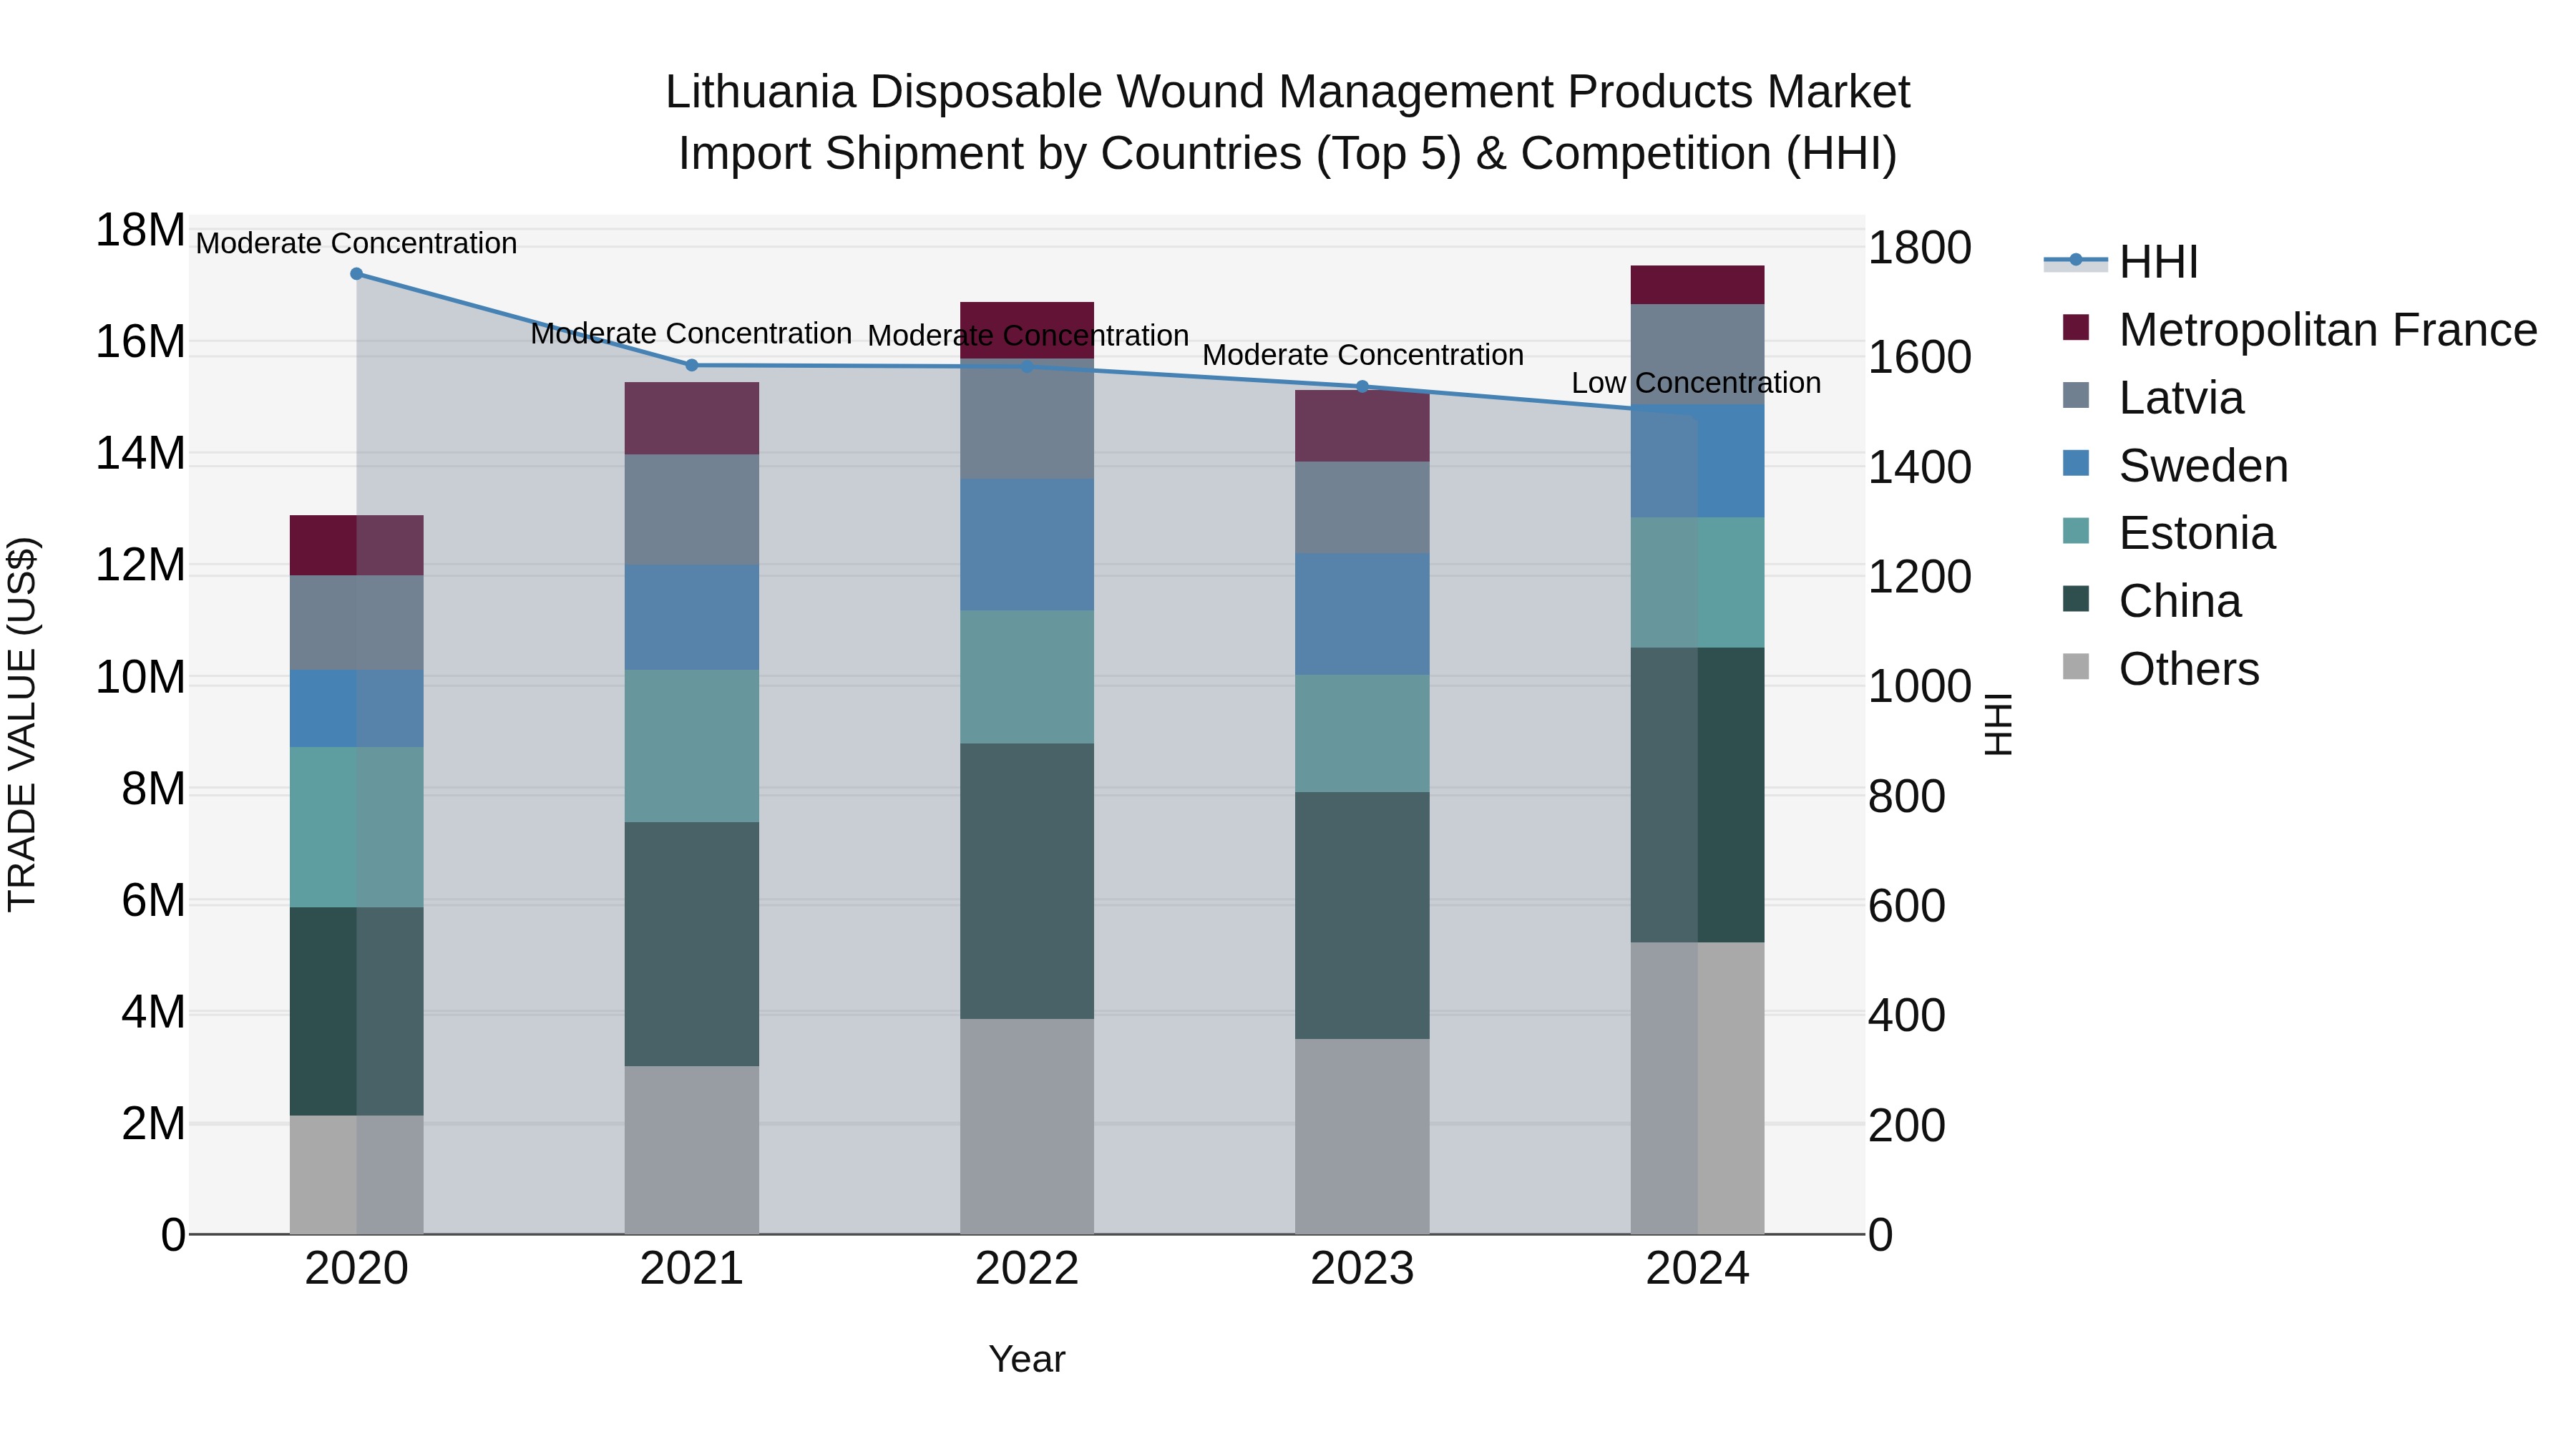Click the Sweden blue legend swatch
The width and height of the screenshot is (2576, 1449).
pos(2076,463)
